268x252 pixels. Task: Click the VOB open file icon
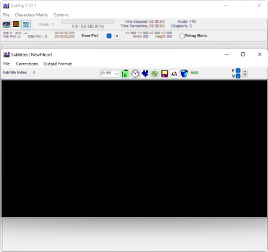(x=7, y=25)
